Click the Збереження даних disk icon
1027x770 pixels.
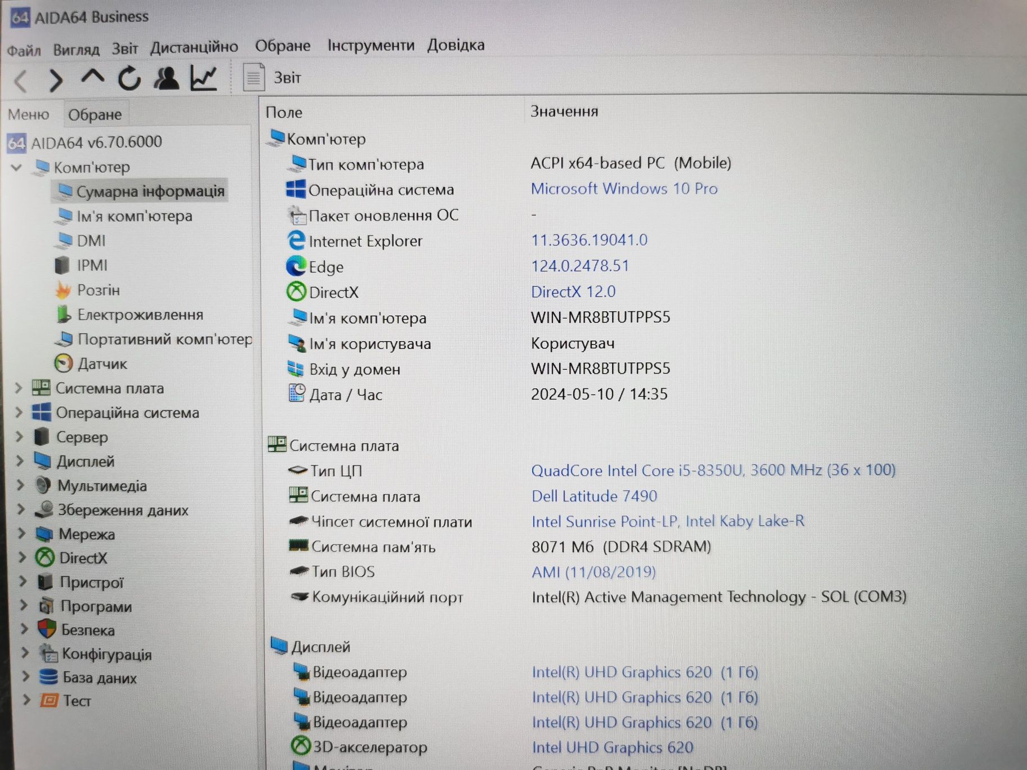point(44,509)
